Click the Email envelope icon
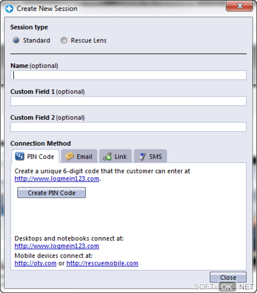The image size is (257, 293). tap(69, 157)
